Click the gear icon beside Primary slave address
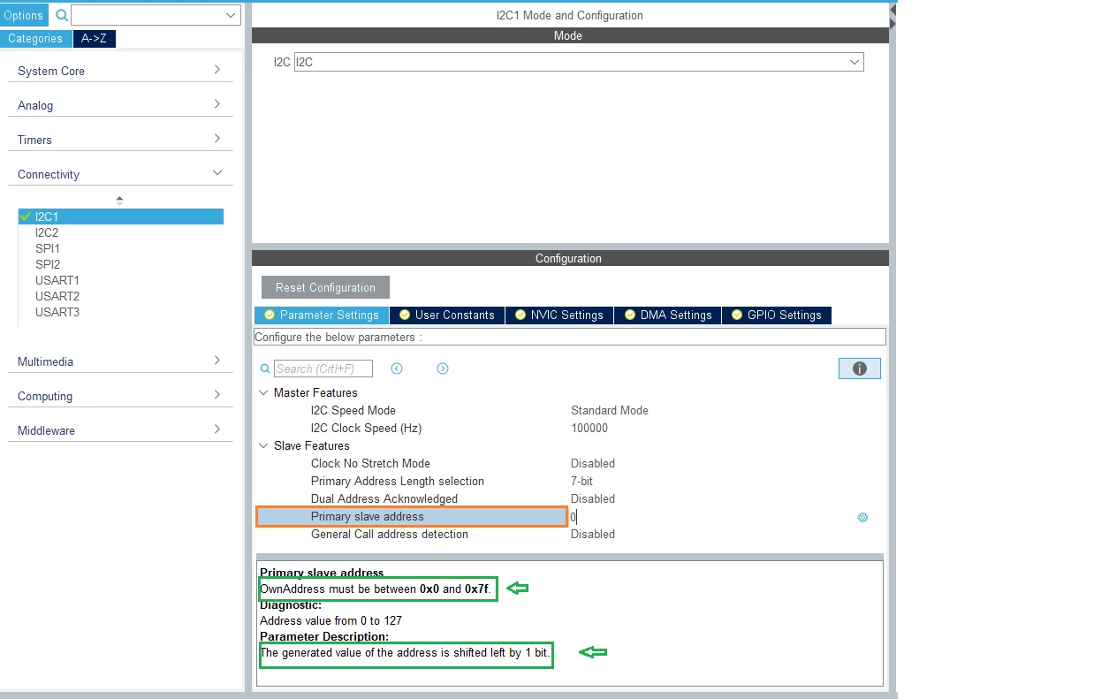This screenshot has width=1094, height=699. pos(862,517)
